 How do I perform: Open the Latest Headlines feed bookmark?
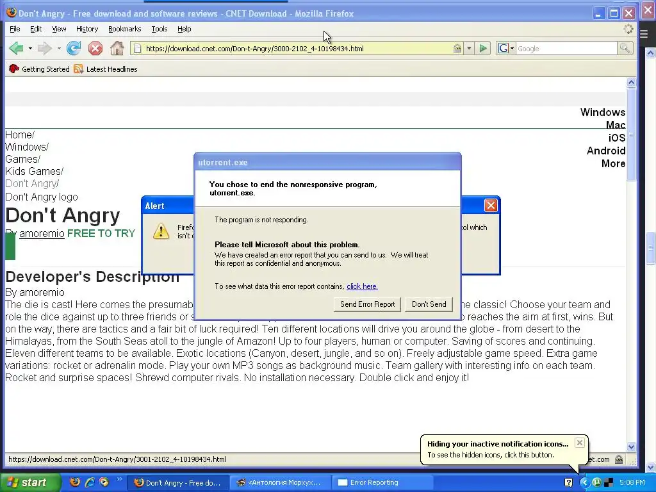click(x=106, y=69)
